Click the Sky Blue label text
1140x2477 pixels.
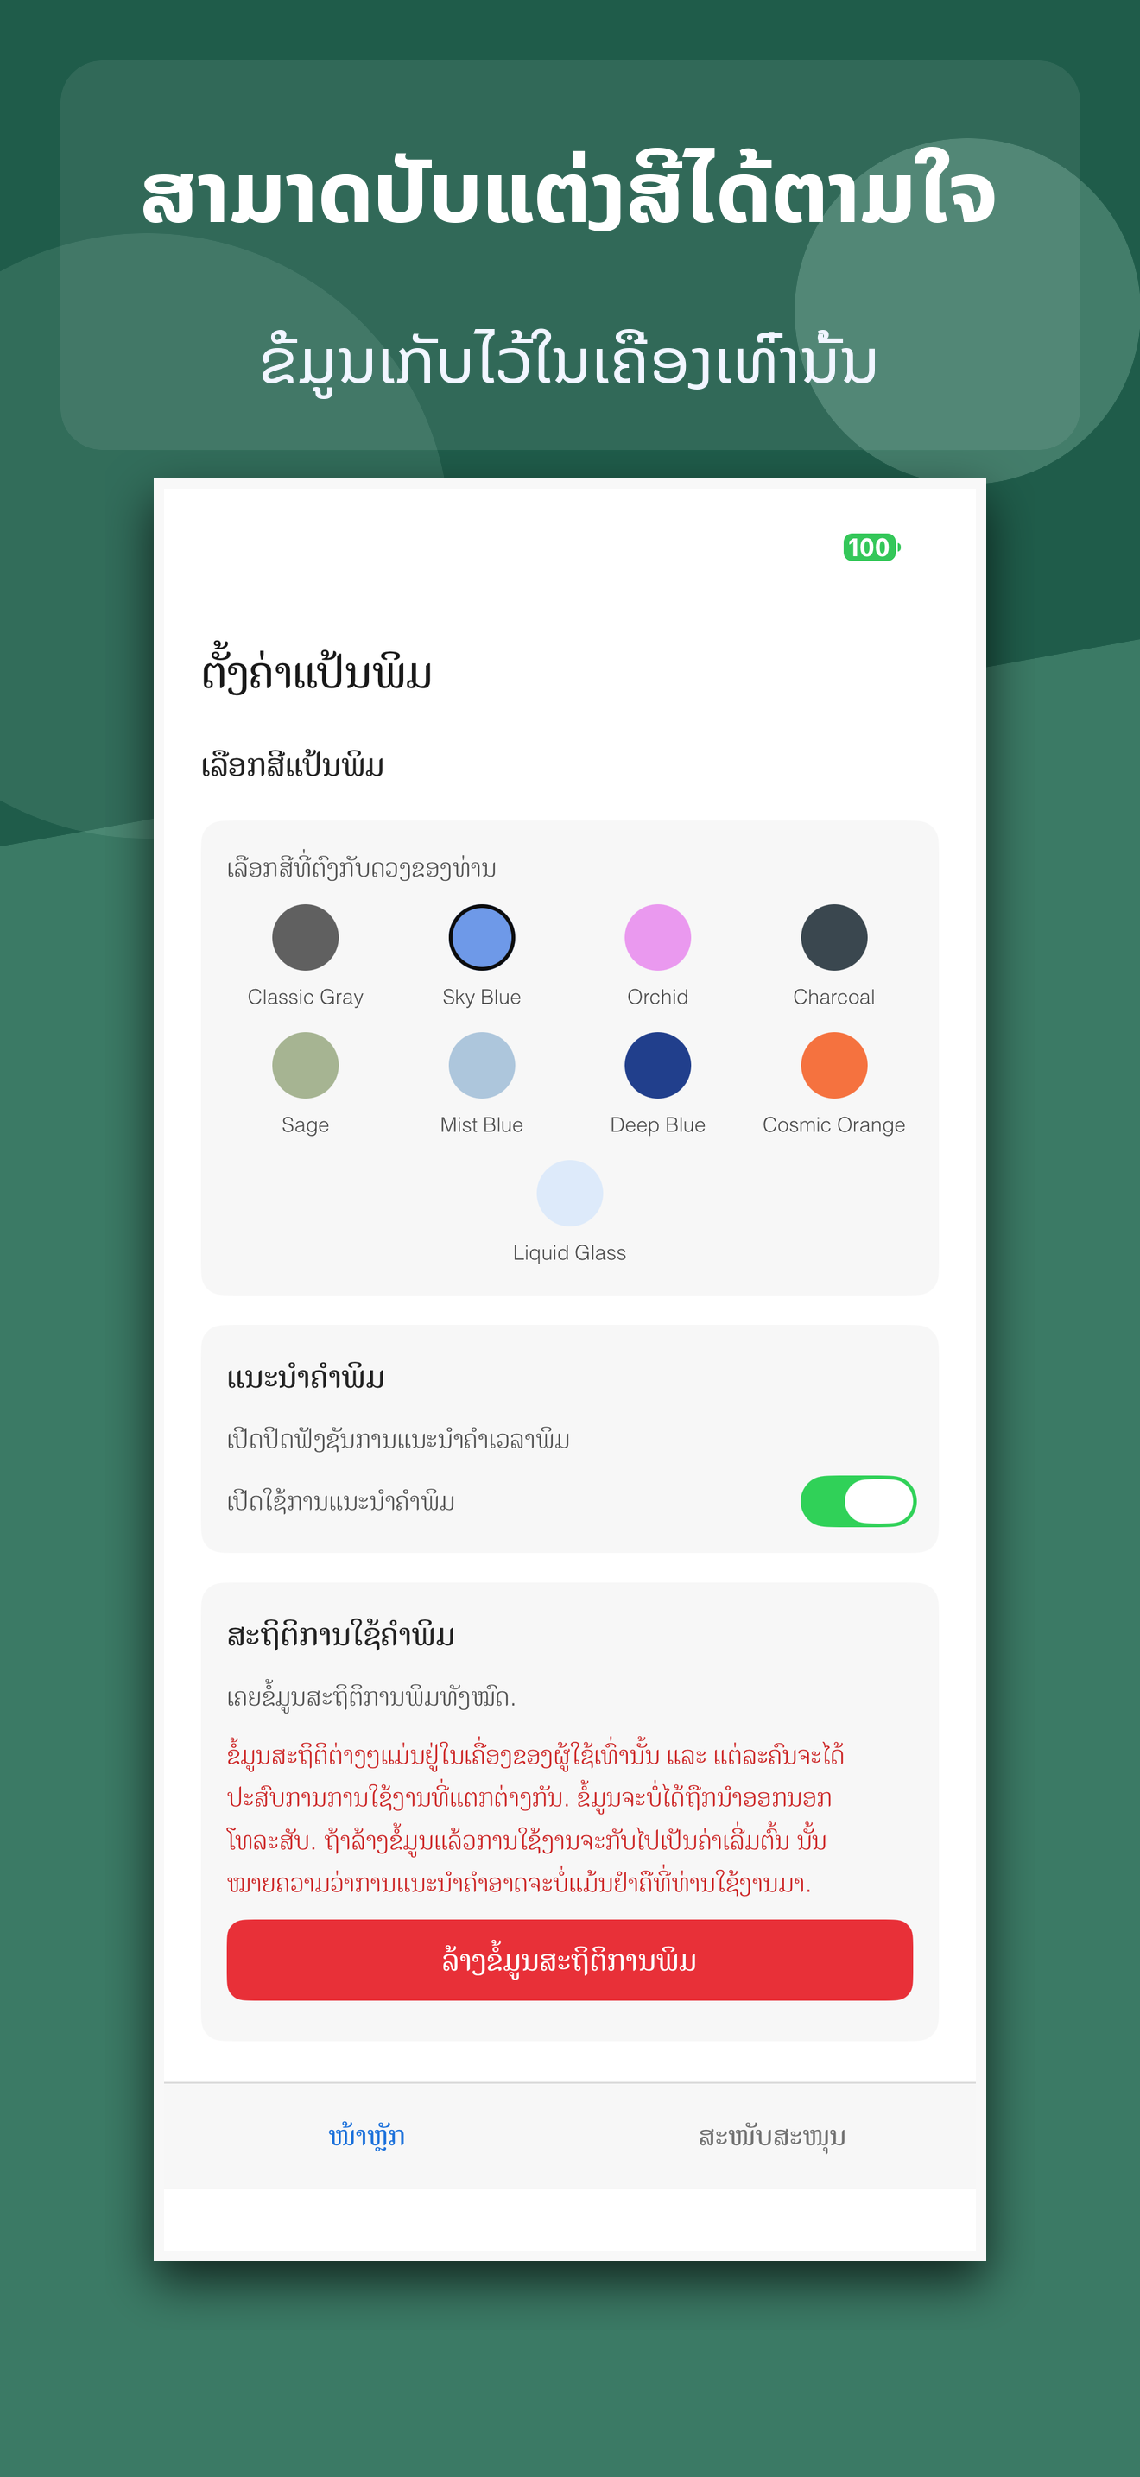482,998
